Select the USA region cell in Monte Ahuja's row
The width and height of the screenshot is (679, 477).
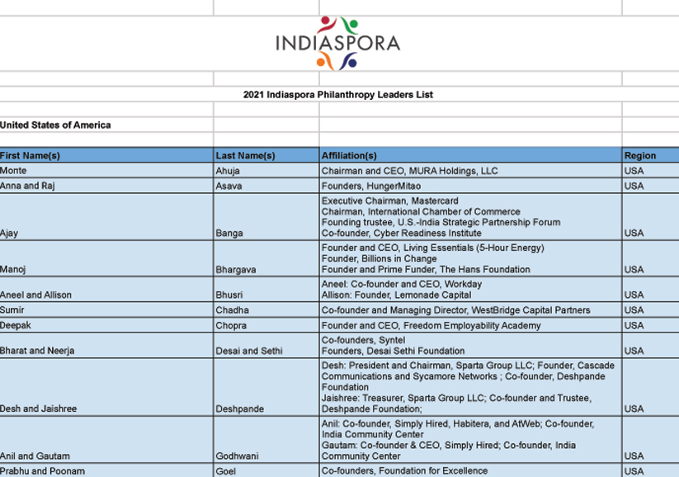[651, 171]
